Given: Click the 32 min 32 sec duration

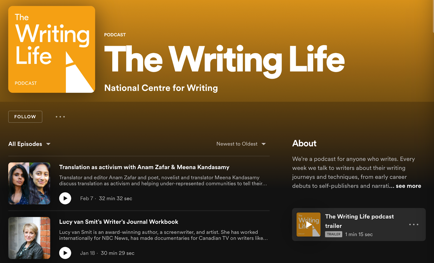Looking at the screenshot, I should pyautogui.click(x=116, y=198).
